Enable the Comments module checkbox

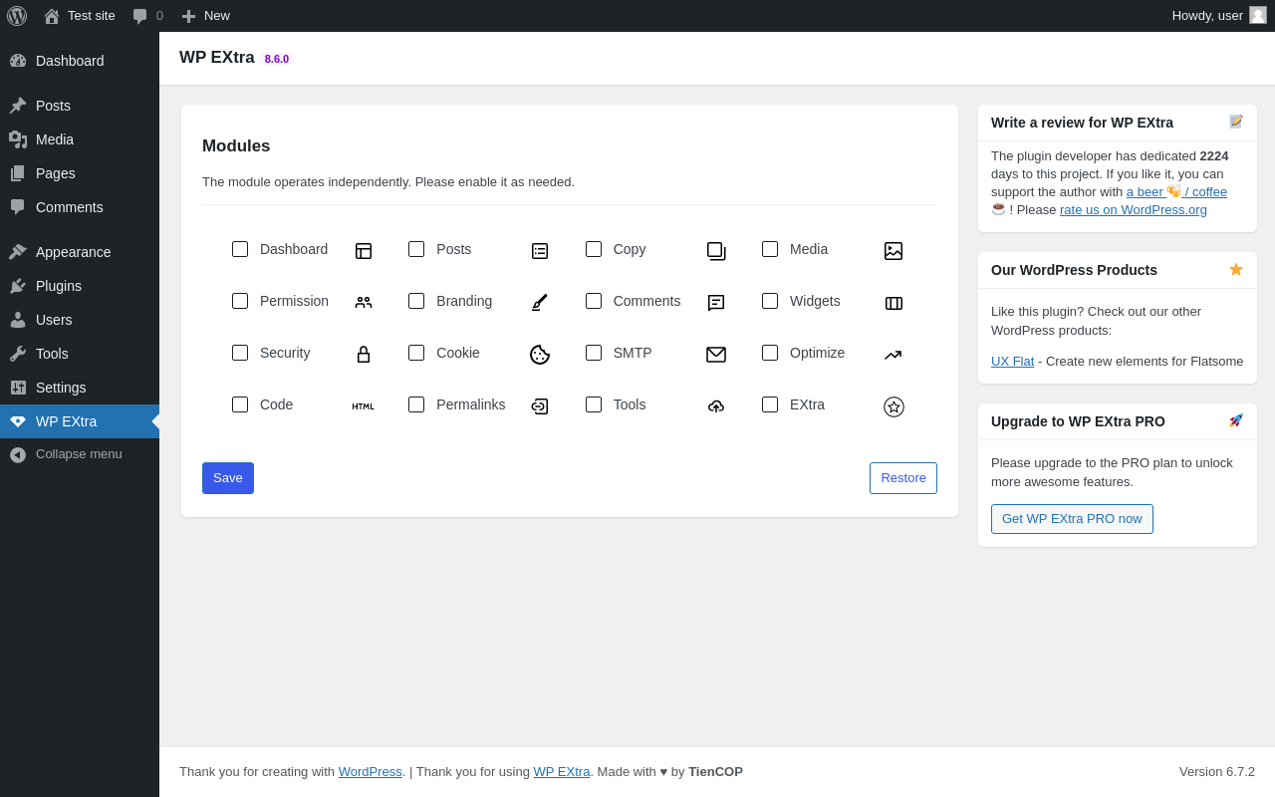(594, 301)
